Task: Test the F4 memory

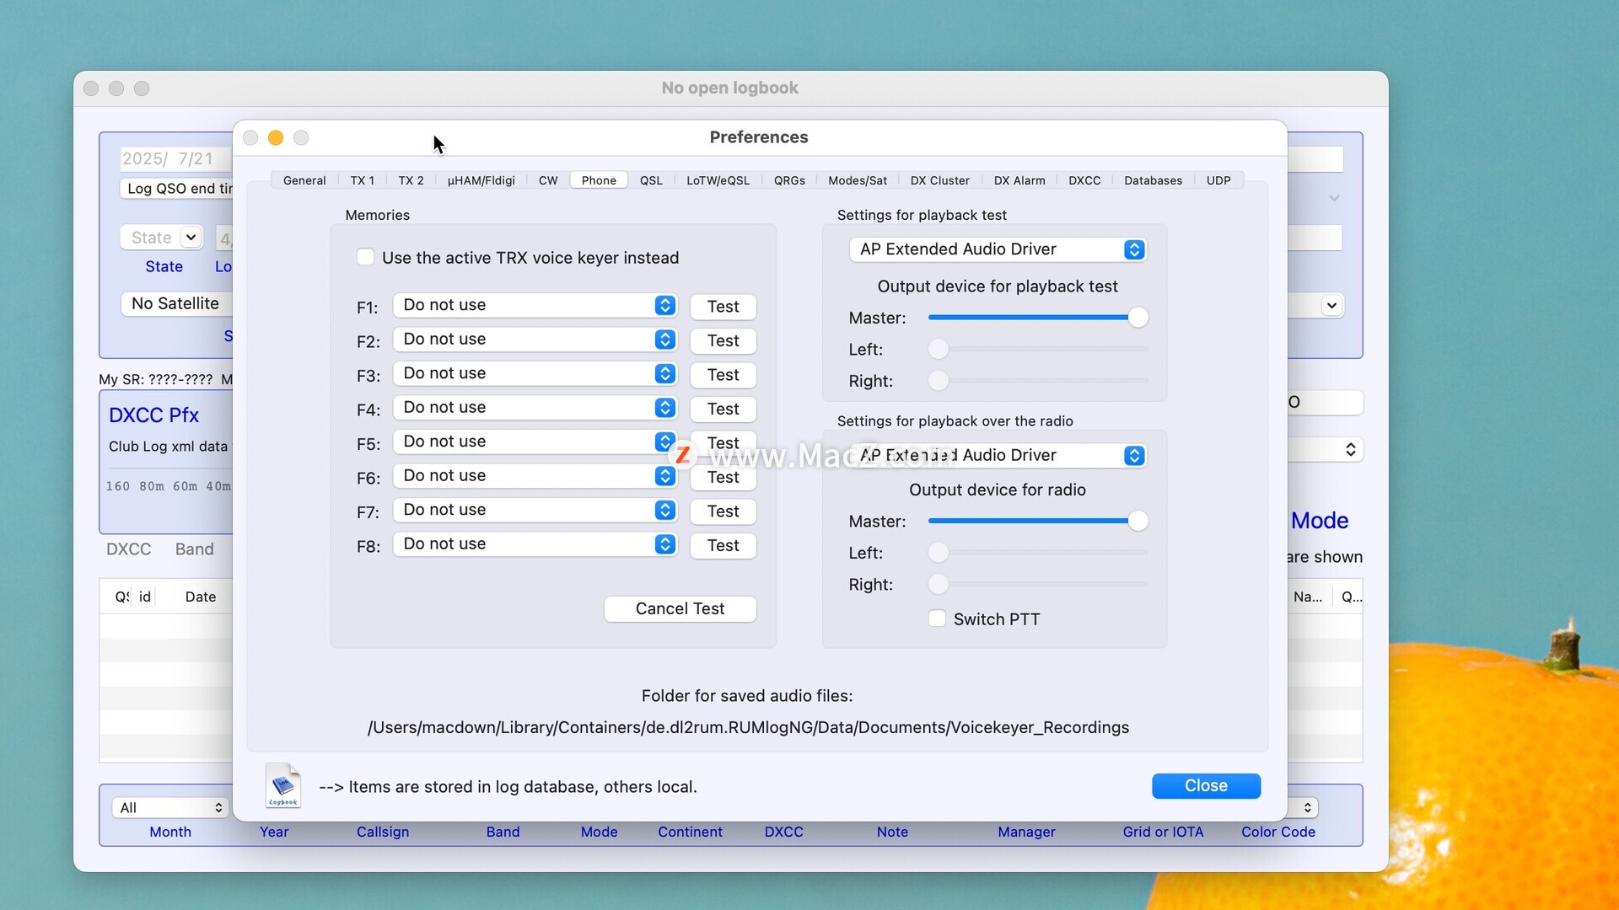Action: click(x=723, y=409)
